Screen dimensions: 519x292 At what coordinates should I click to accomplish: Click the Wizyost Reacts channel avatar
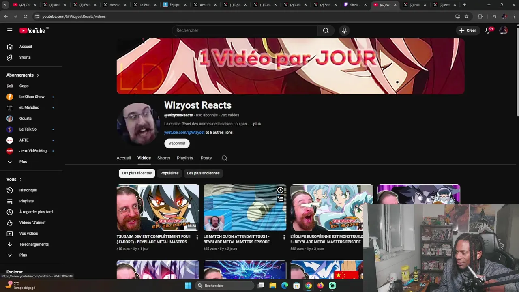click(138, 124)
